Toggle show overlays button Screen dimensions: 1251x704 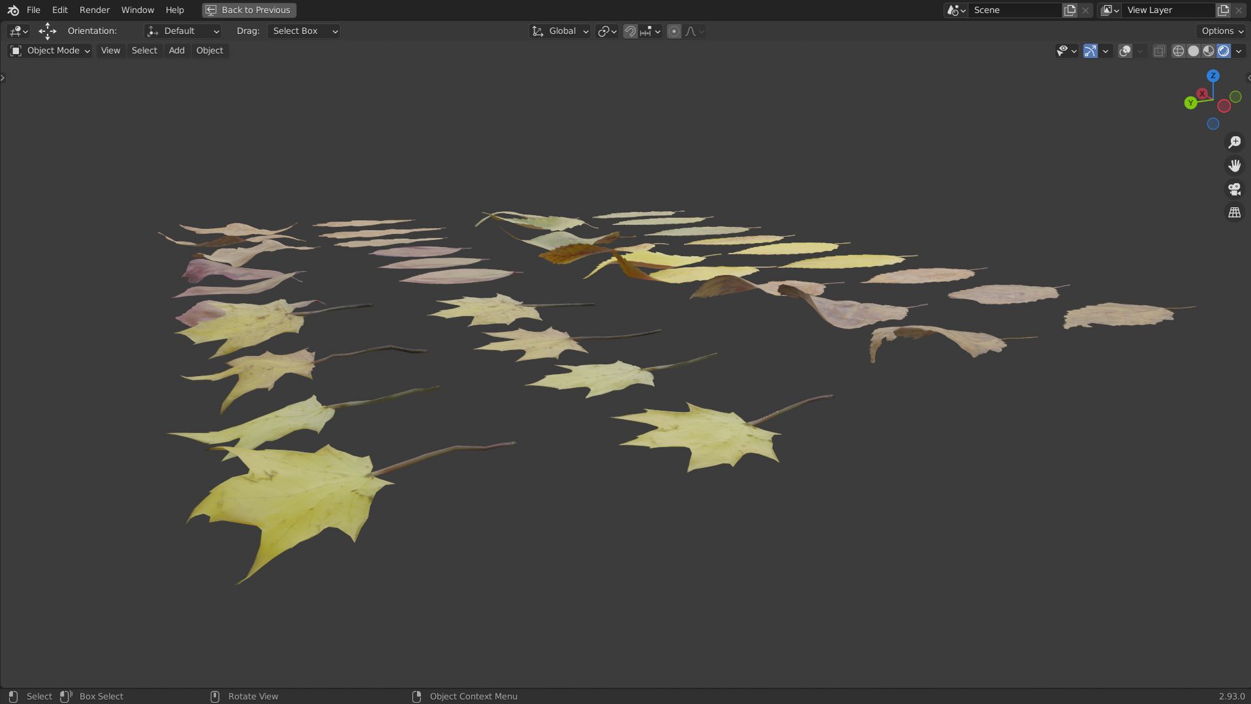1125,51
